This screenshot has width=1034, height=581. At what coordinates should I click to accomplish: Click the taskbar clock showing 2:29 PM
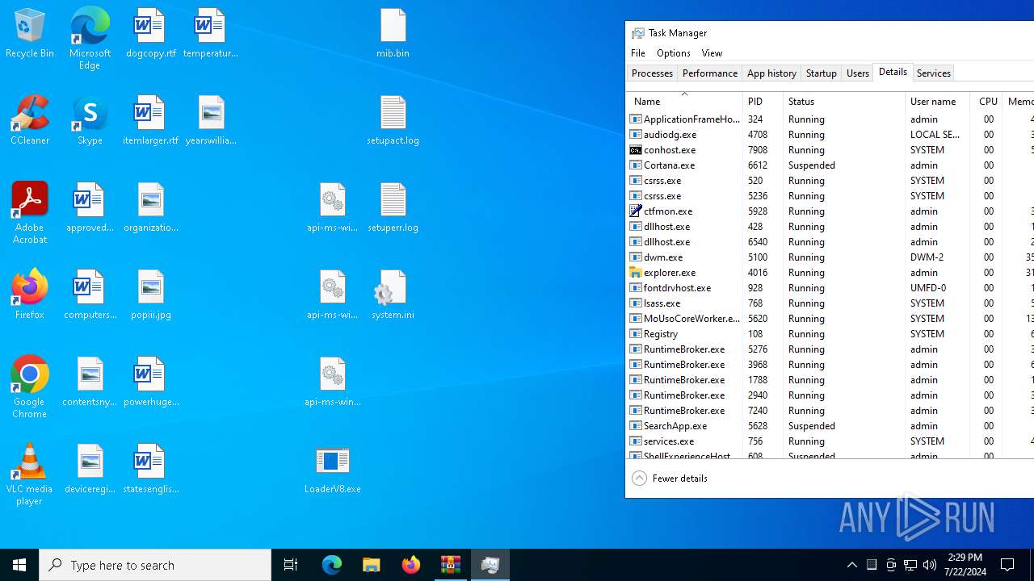point(965,565)
